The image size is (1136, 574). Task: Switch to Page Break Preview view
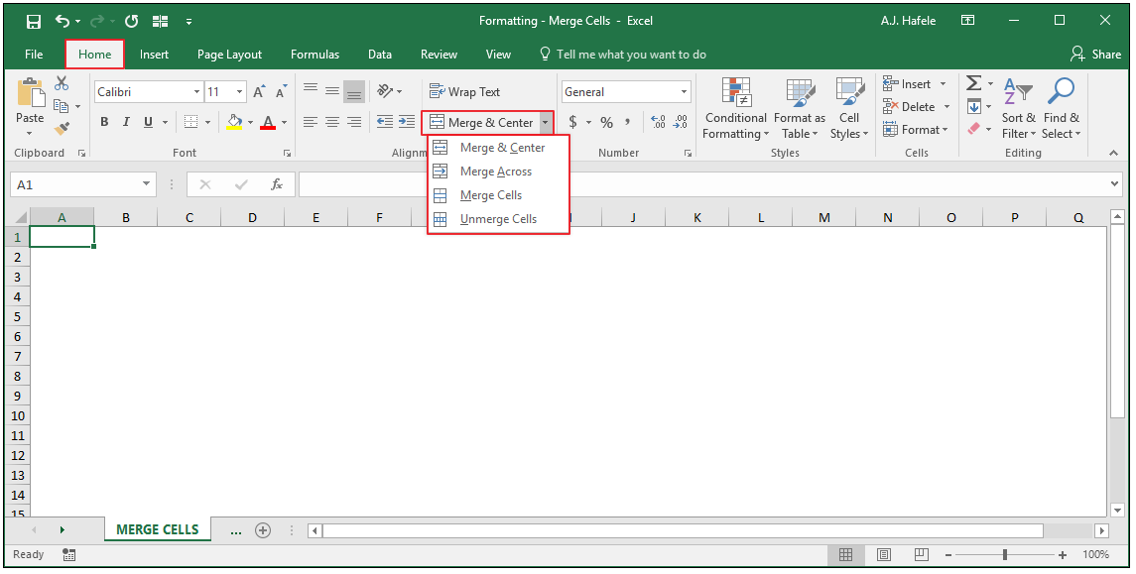coord(921,555)
